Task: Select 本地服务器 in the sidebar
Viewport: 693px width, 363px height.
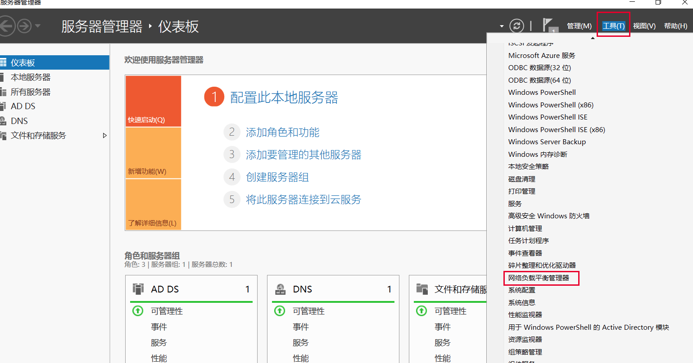Action: [31, 77]
